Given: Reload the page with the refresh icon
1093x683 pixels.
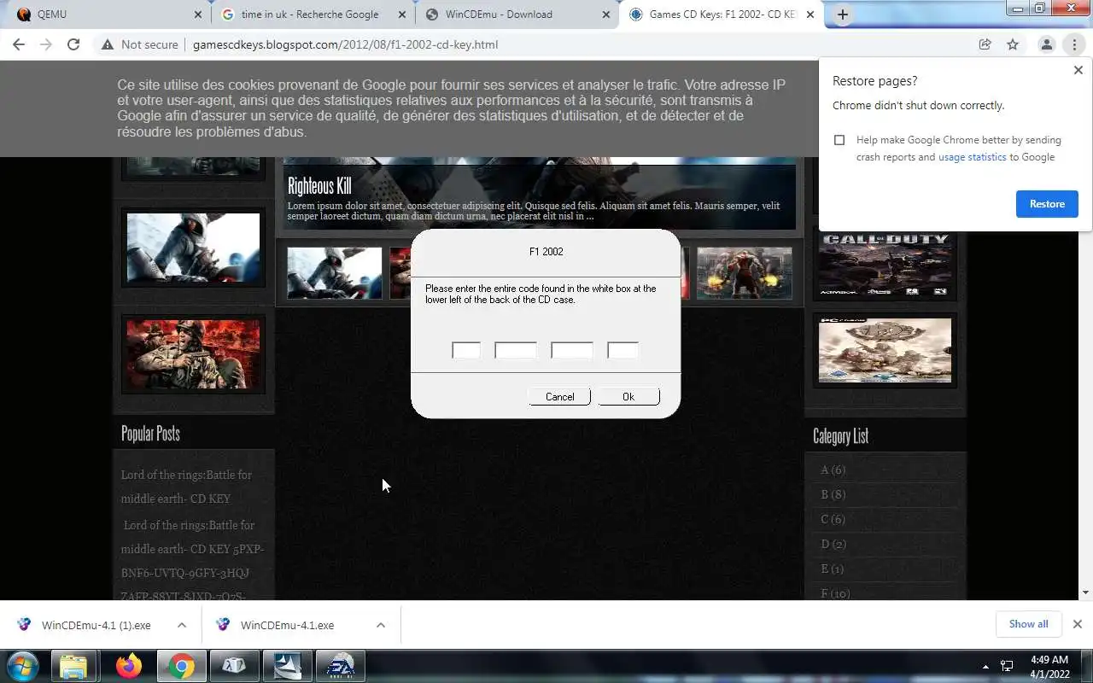Looking at the screenshot, I should tap(73, 44).
